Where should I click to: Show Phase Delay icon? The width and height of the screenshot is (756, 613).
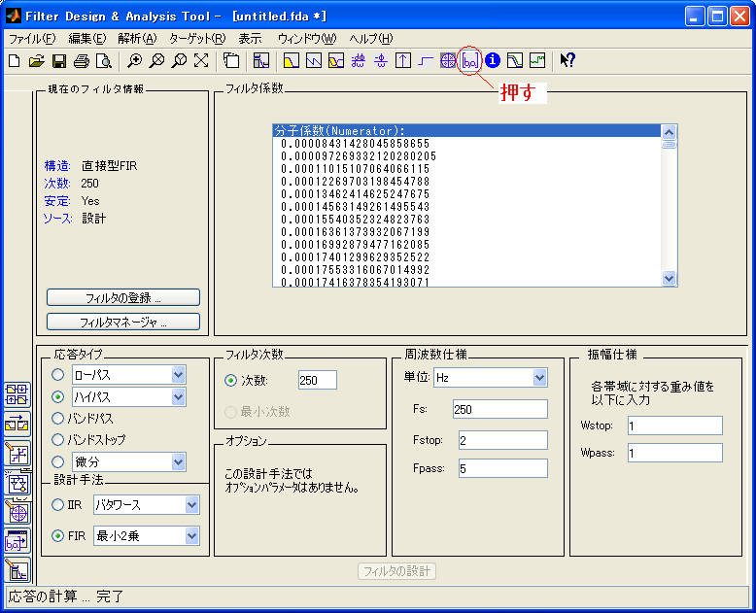[381, 61]
